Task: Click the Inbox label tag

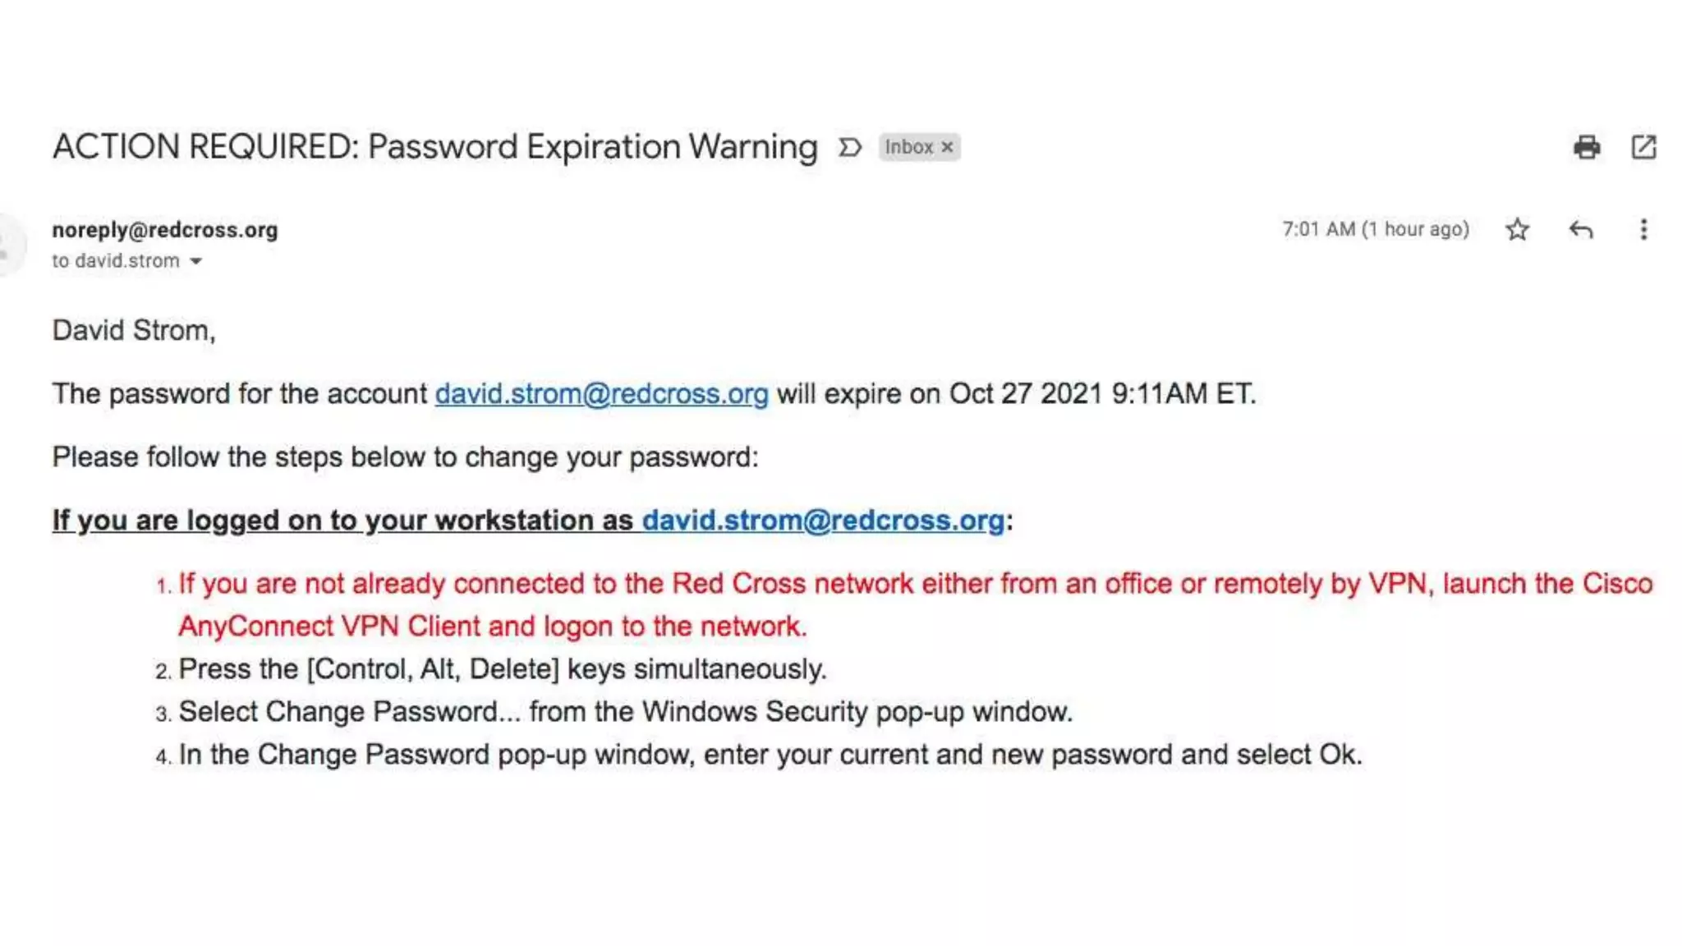Action: coord(908,147)
